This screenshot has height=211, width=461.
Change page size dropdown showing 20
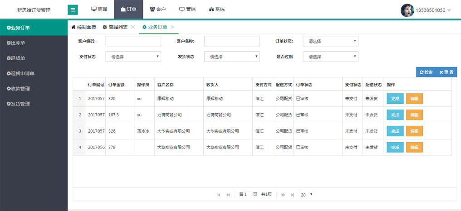[307, 195]
